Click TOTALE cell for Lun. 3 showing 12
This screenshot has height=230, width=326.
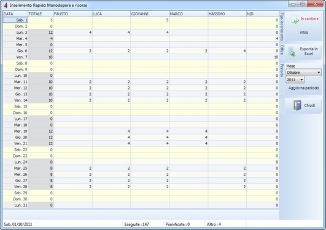click(x=41, y=33)
